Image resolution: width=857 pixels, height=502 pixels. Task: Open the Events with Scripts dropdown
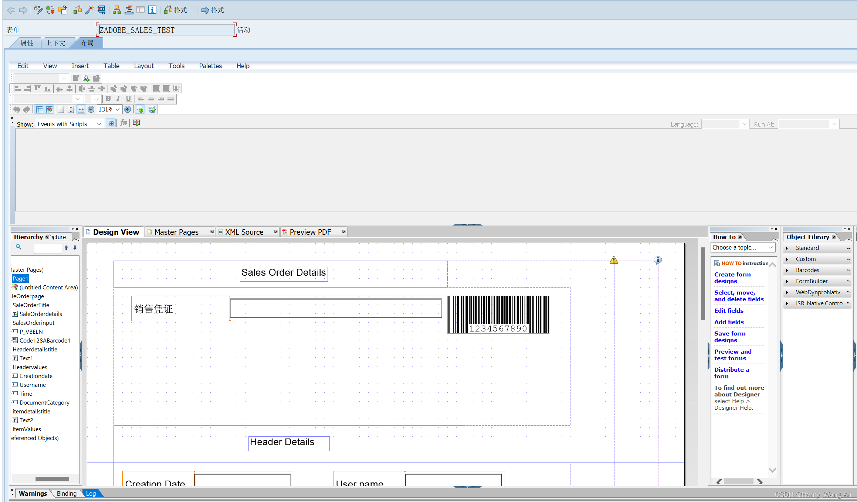98,124
